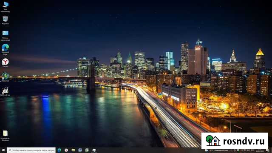The width and height of the screenshot is (272, 153).
Task: Open the notification center icon
Action: pos(267,150)
